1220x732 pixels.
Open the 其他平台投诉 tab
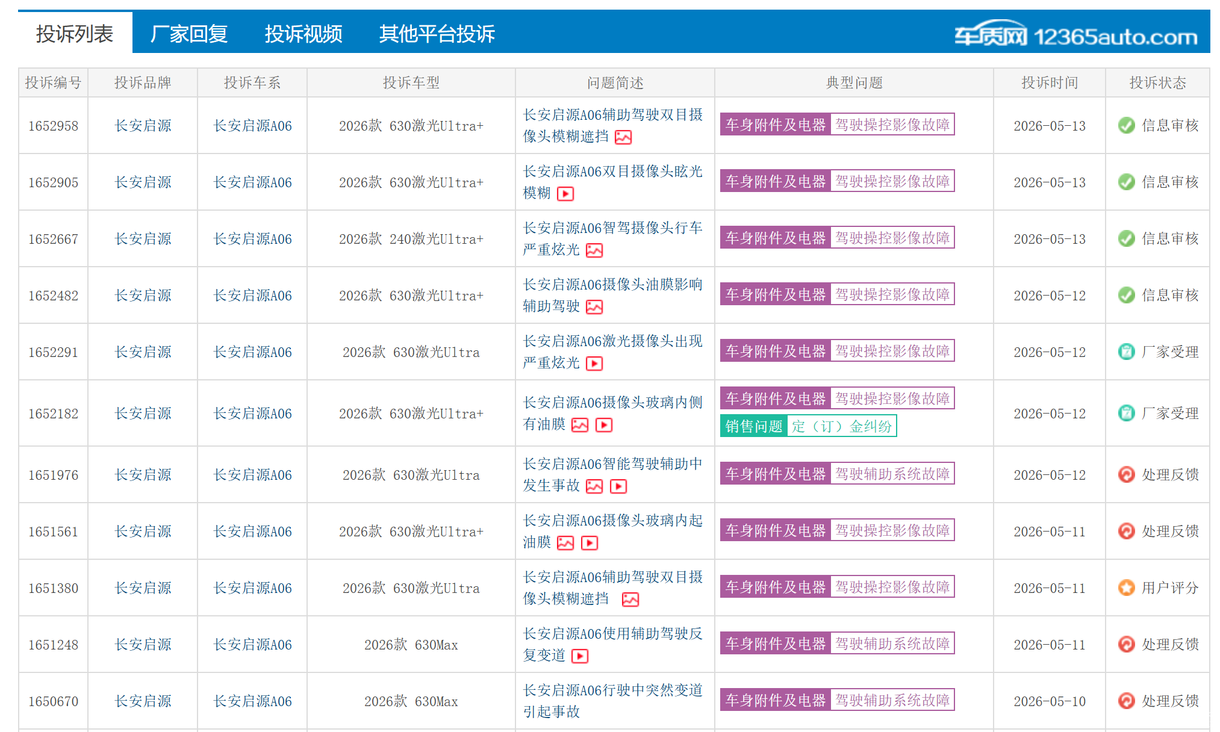coord(437,34)
